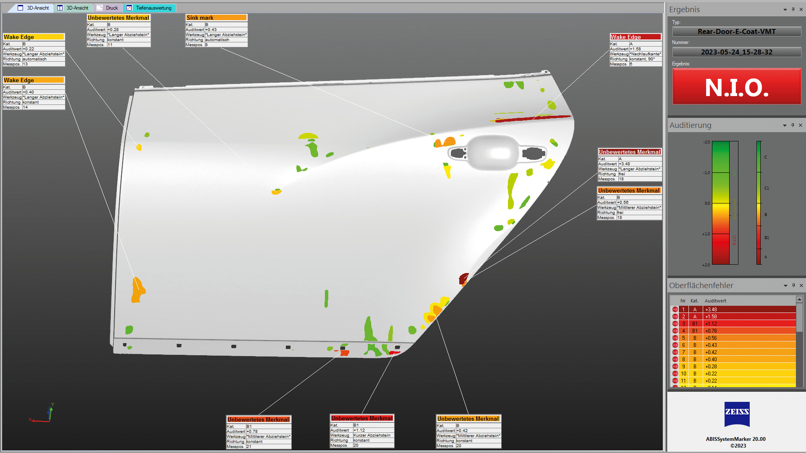The height and width of the screenshot is (453, 806).
Task: Click the audit gradient color scale bar
Action: (721, 203)
